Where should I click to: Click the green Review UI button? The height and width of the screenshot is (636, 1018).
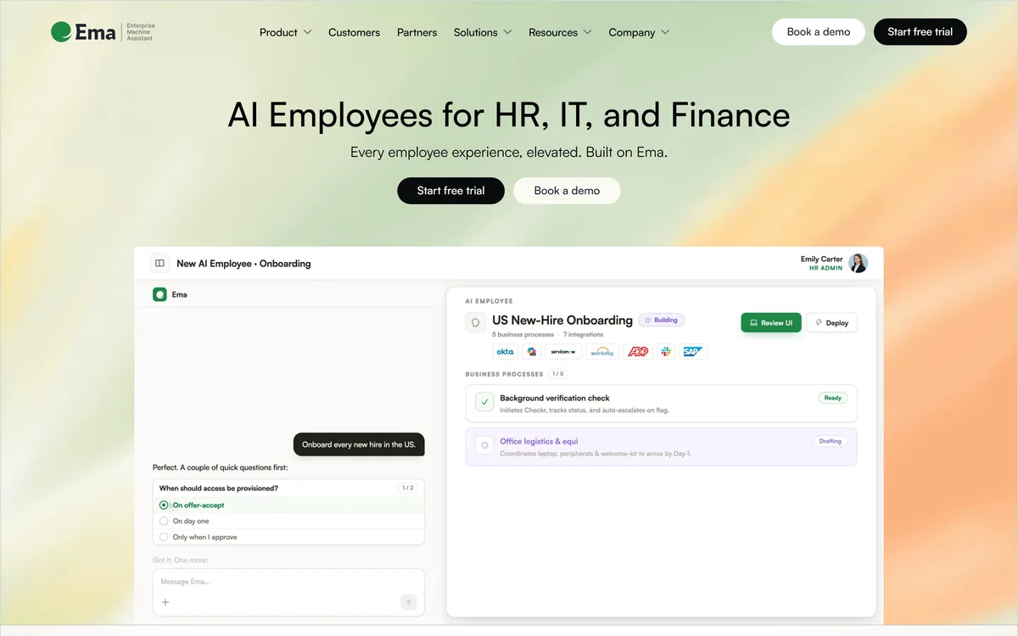(x=771, y=322)
